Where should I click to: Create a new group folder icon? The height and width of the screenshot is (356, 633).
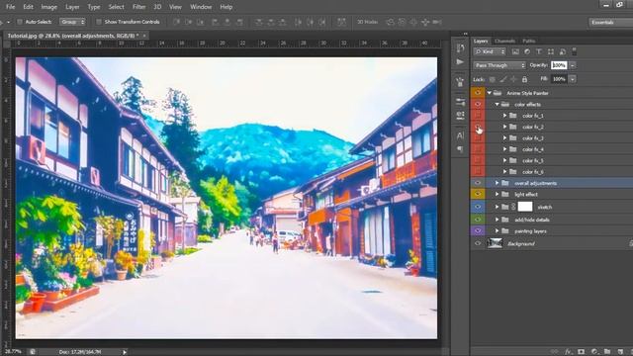point(607,352)
